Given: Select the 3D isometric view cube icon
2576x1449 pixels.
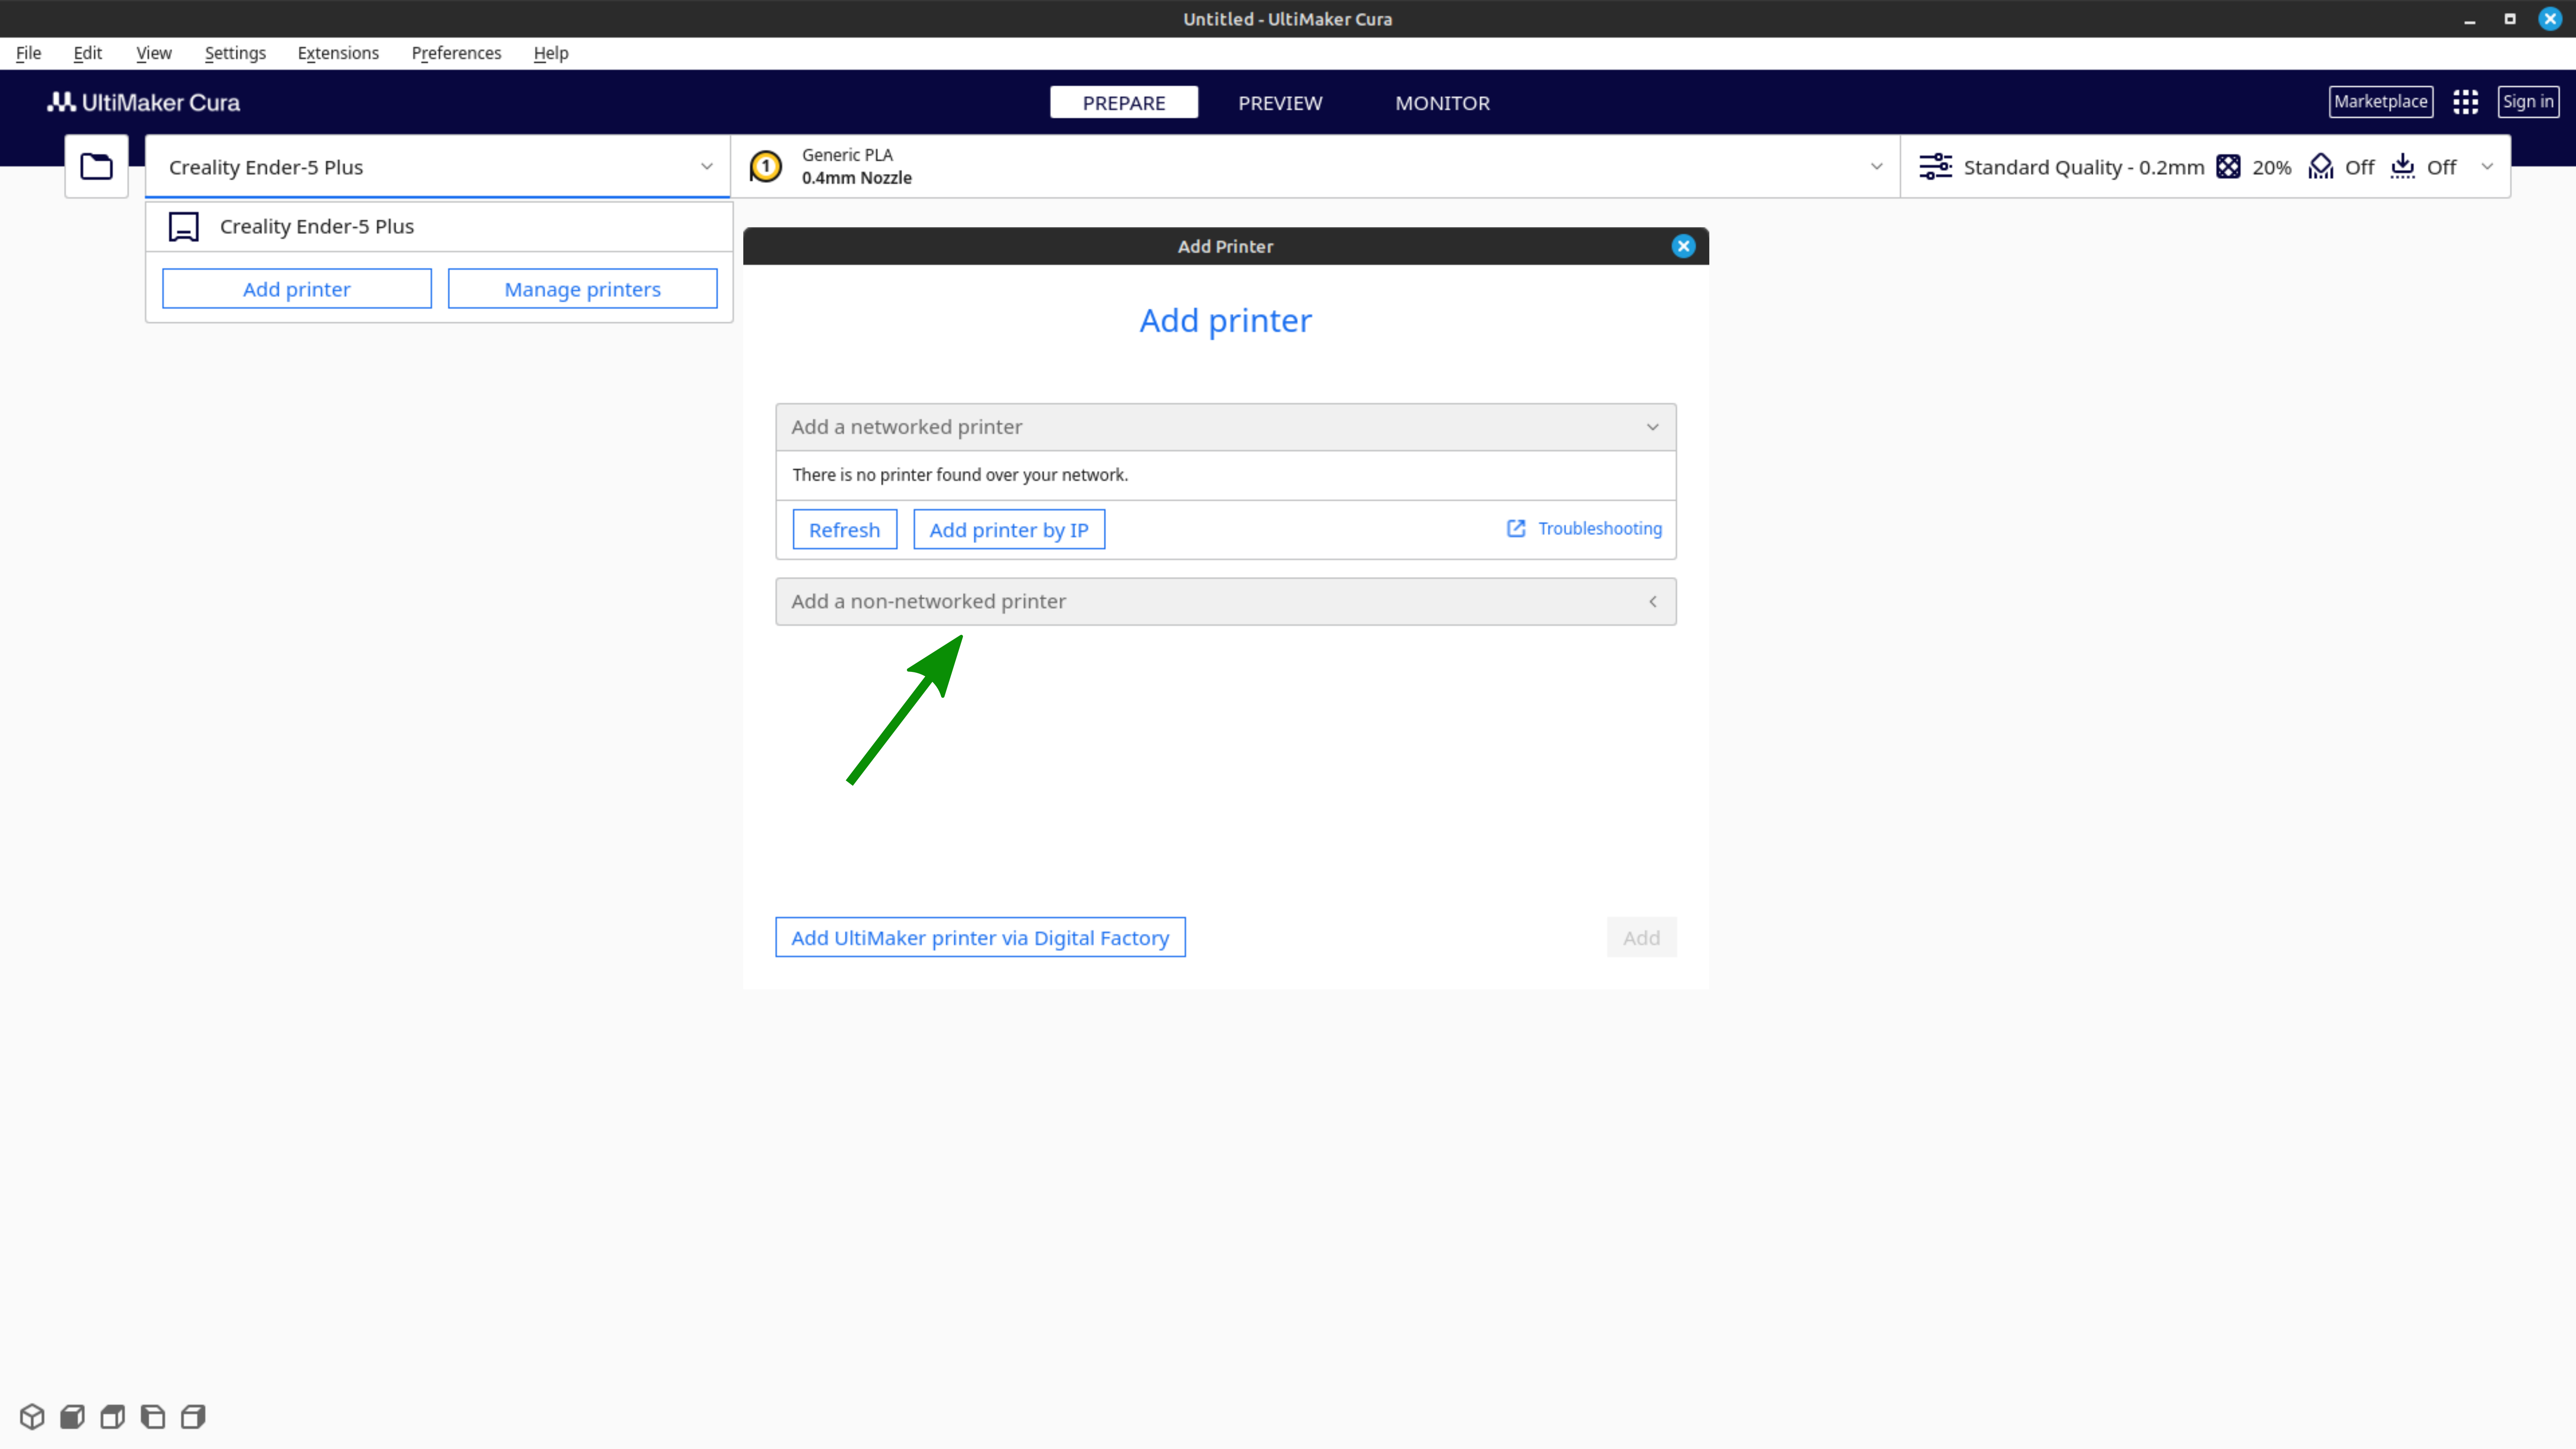Looking at the screenshot, I should coord(32,1416).
